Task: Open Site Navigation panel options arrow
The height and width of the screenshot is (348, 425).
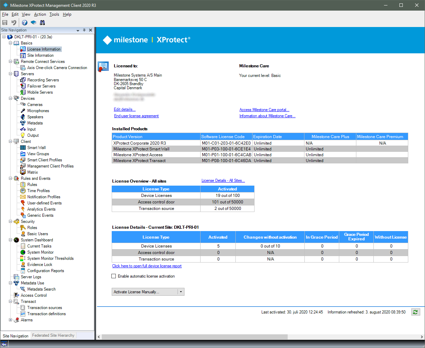Action: (x=78, y=30)
